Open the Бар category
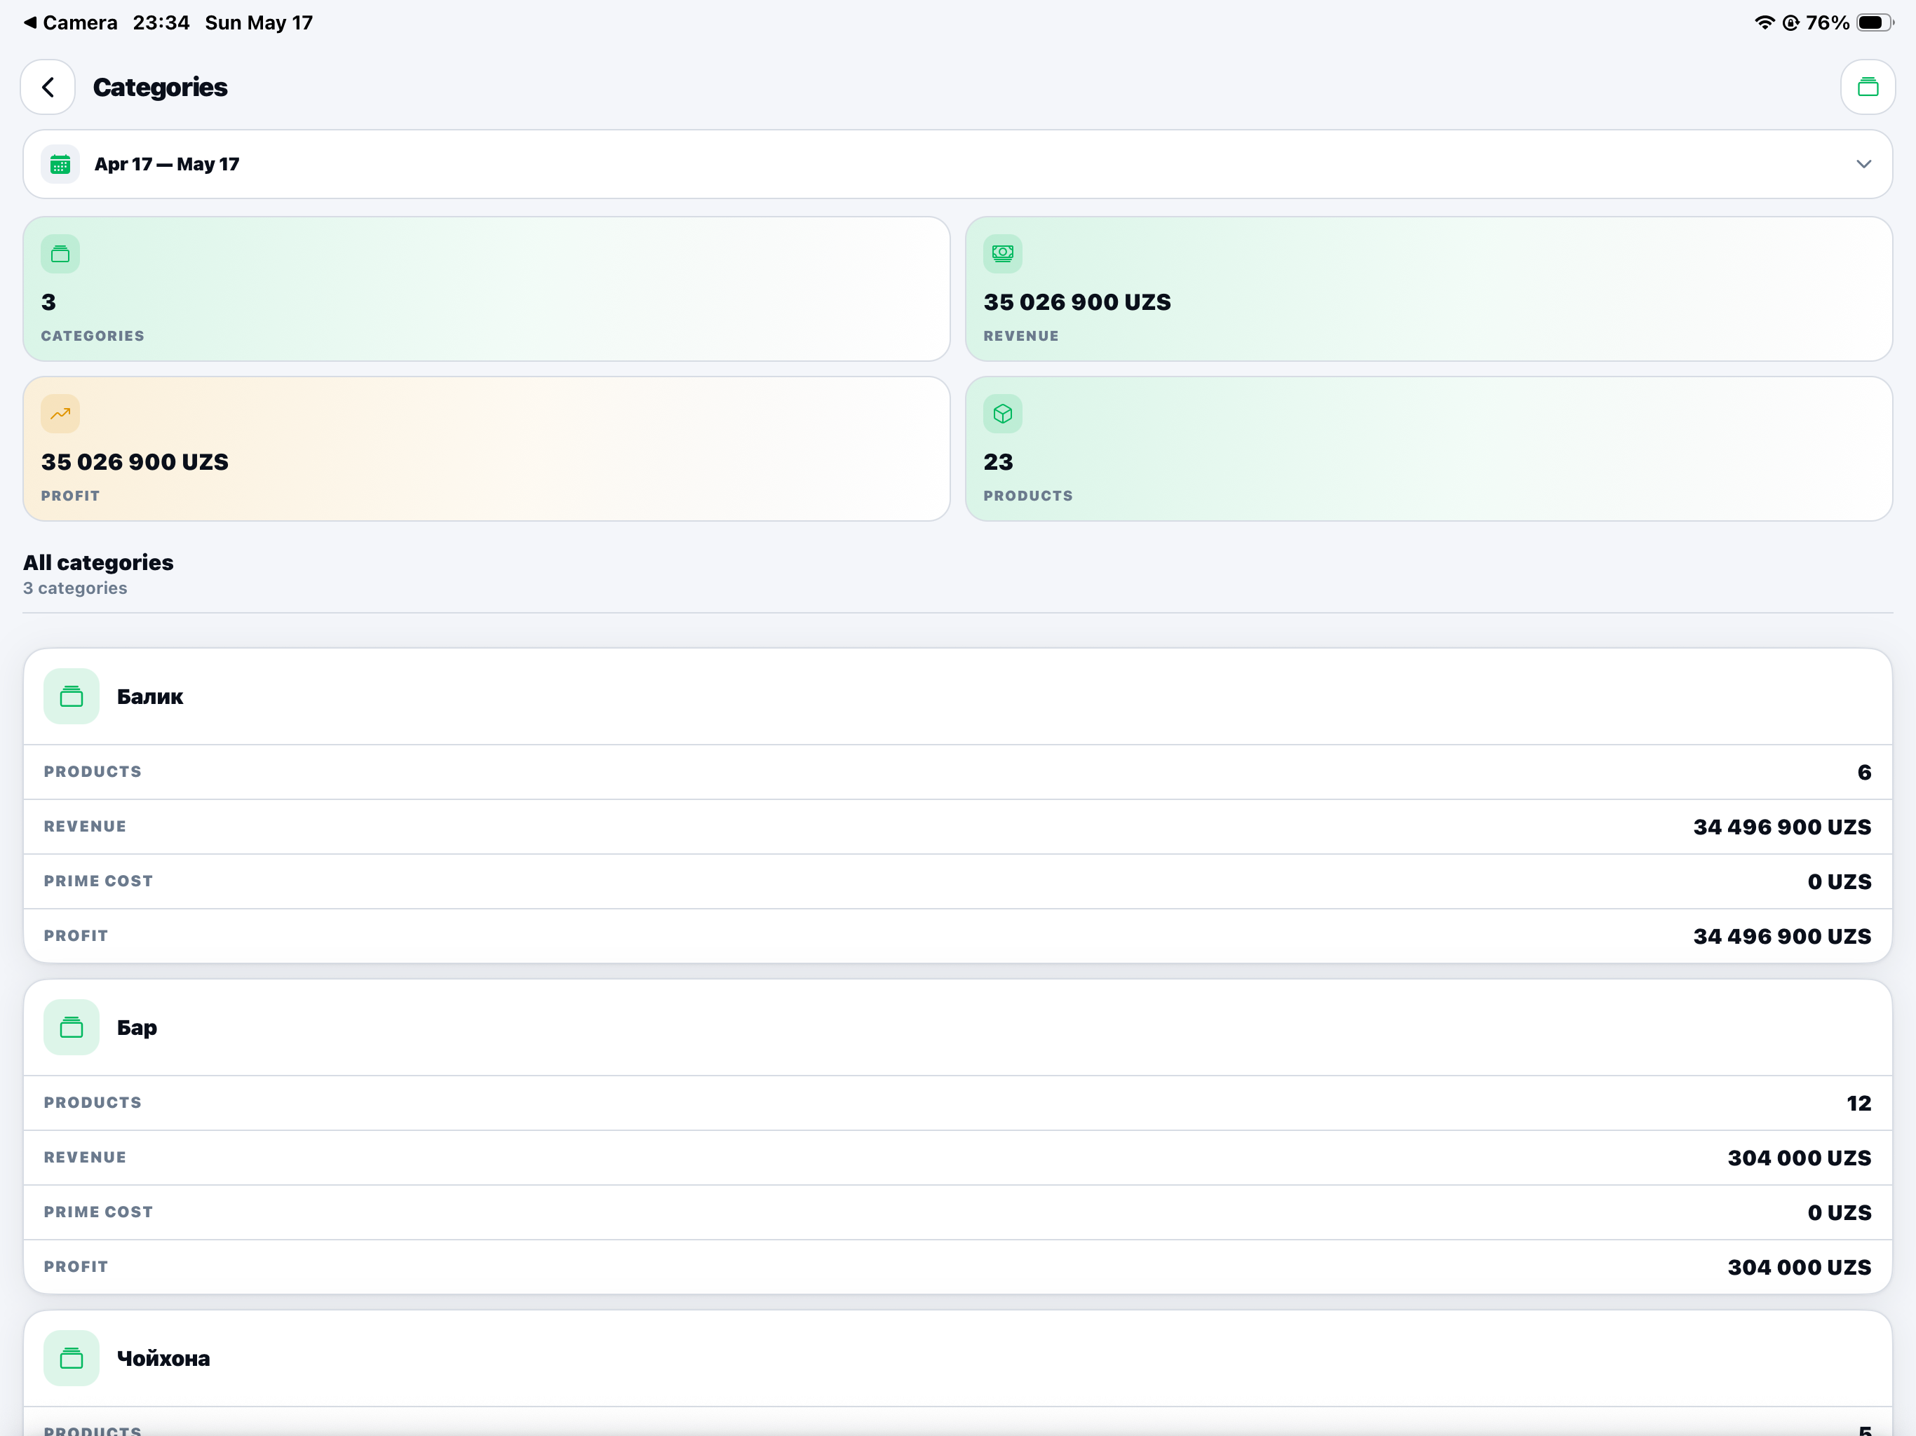This screenshot has width=1916, height=1436. [957, 1027]
